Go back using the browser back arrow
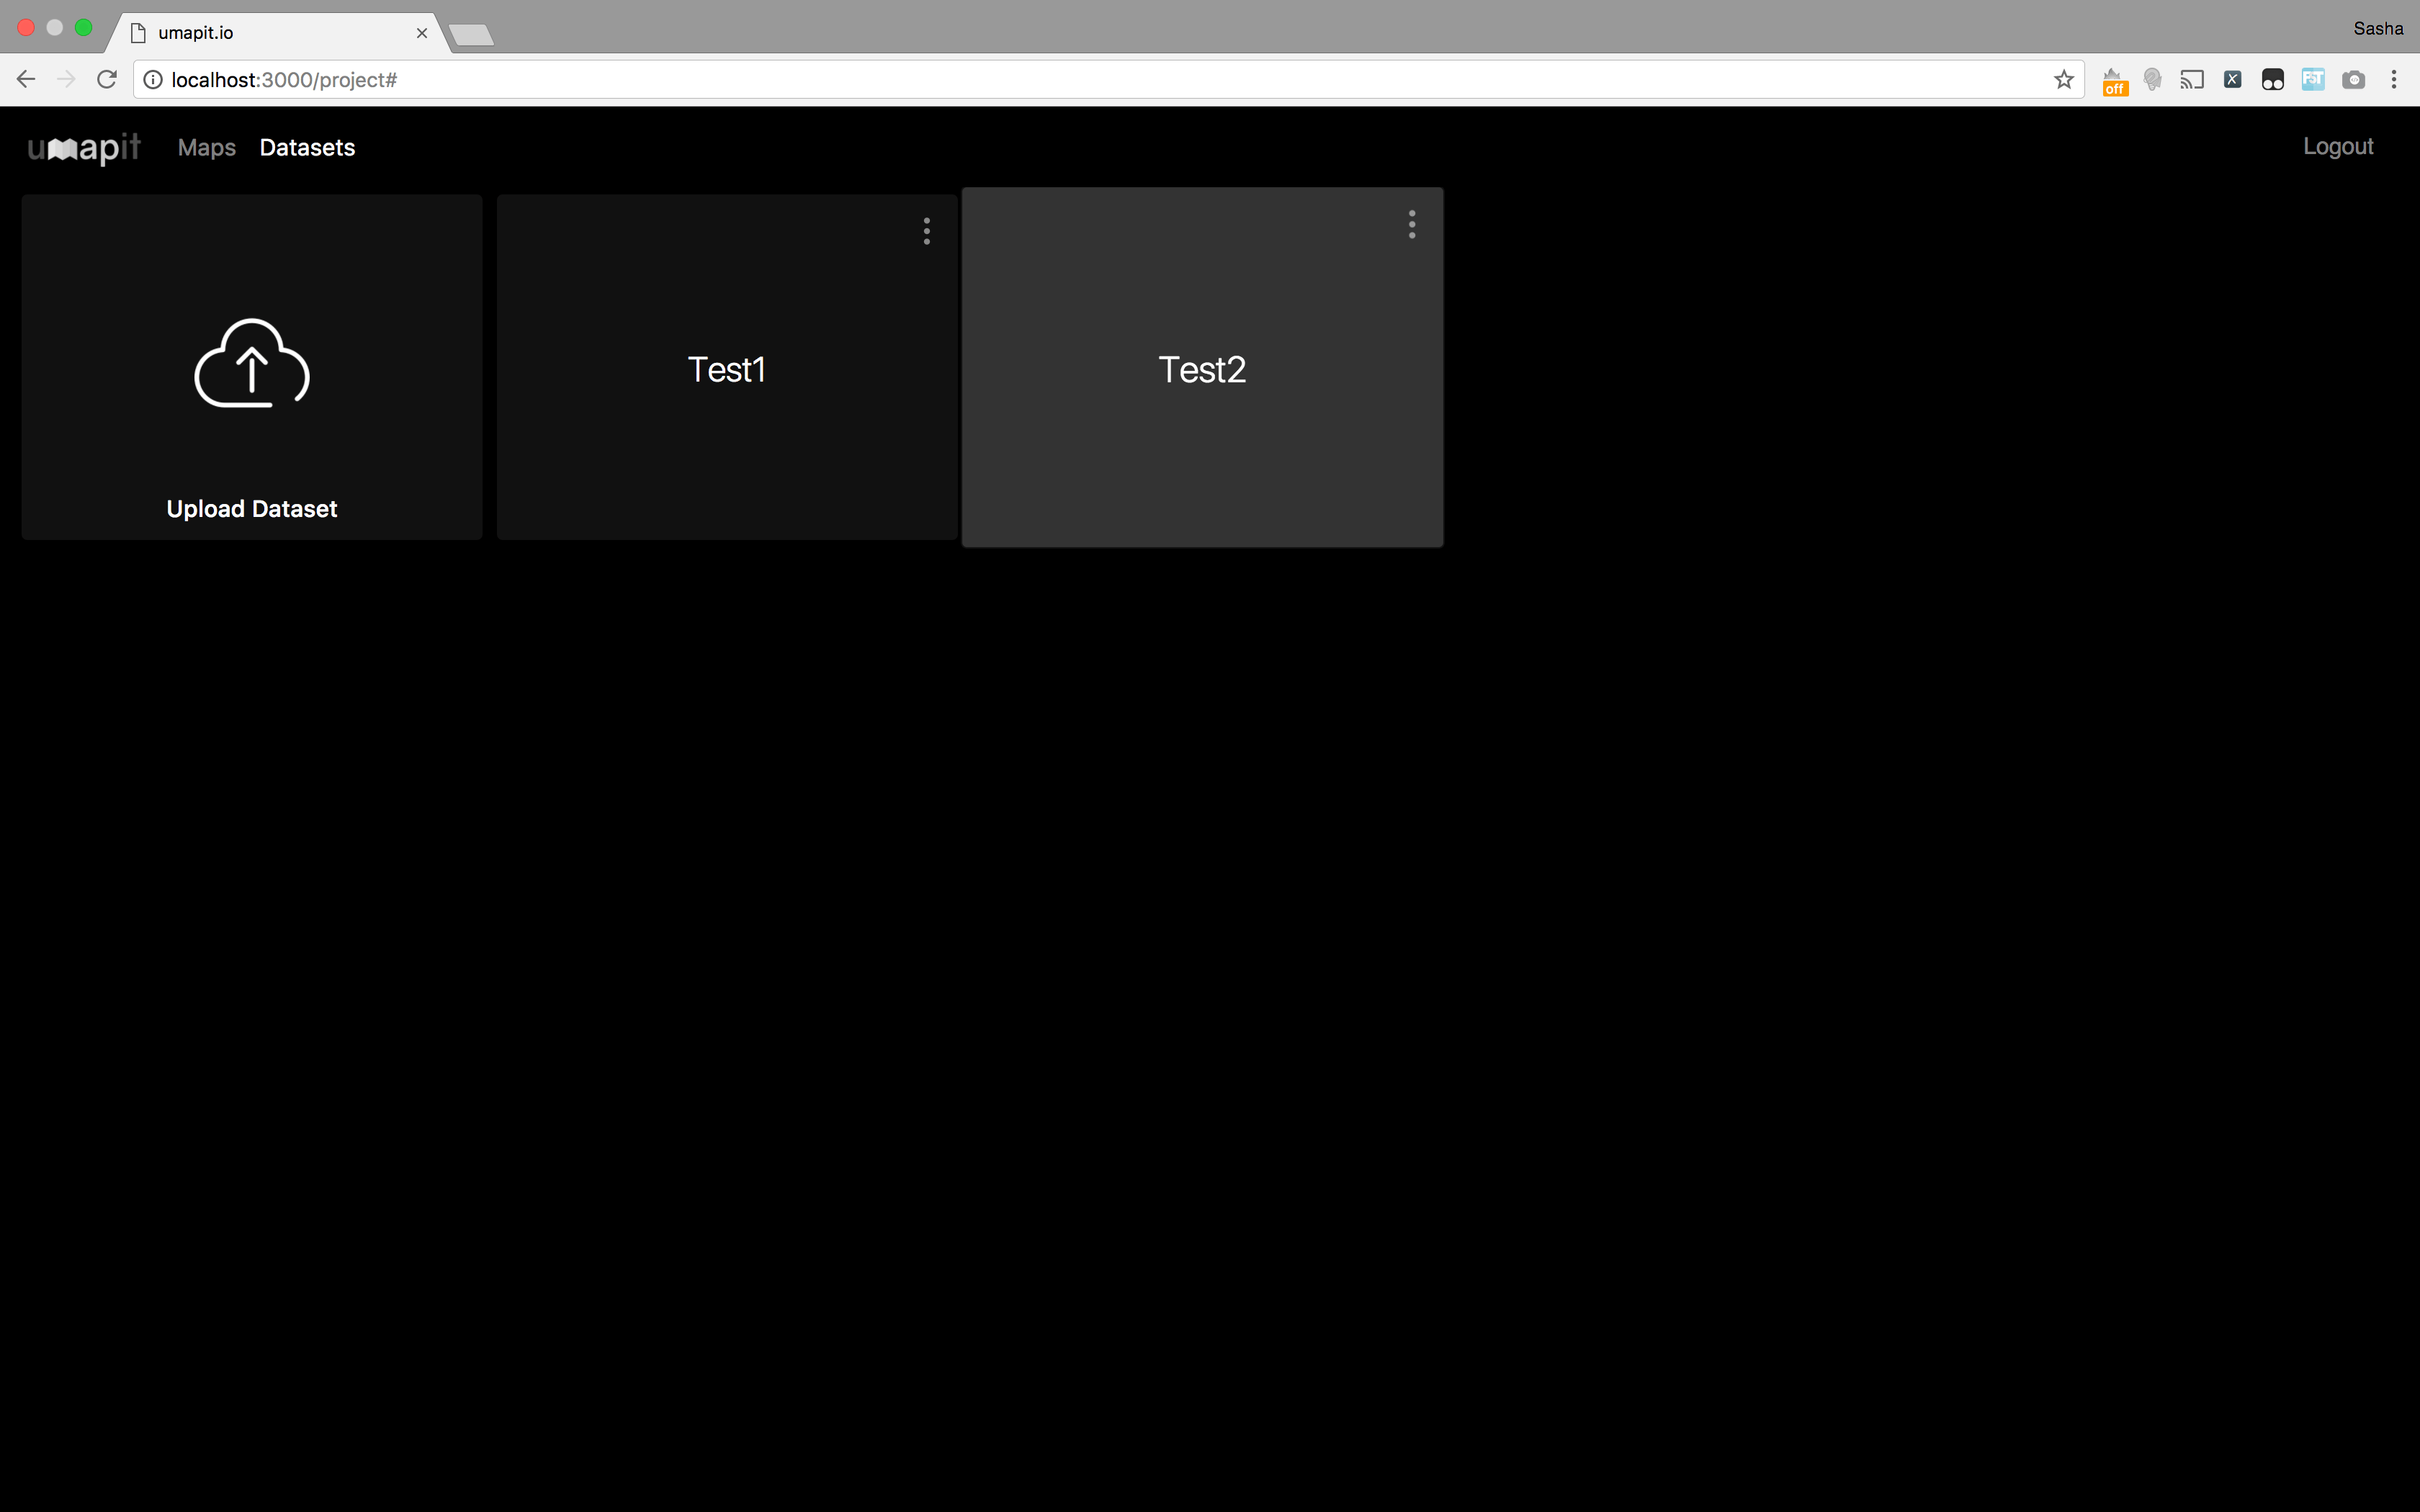 click(x=26, y=79)
